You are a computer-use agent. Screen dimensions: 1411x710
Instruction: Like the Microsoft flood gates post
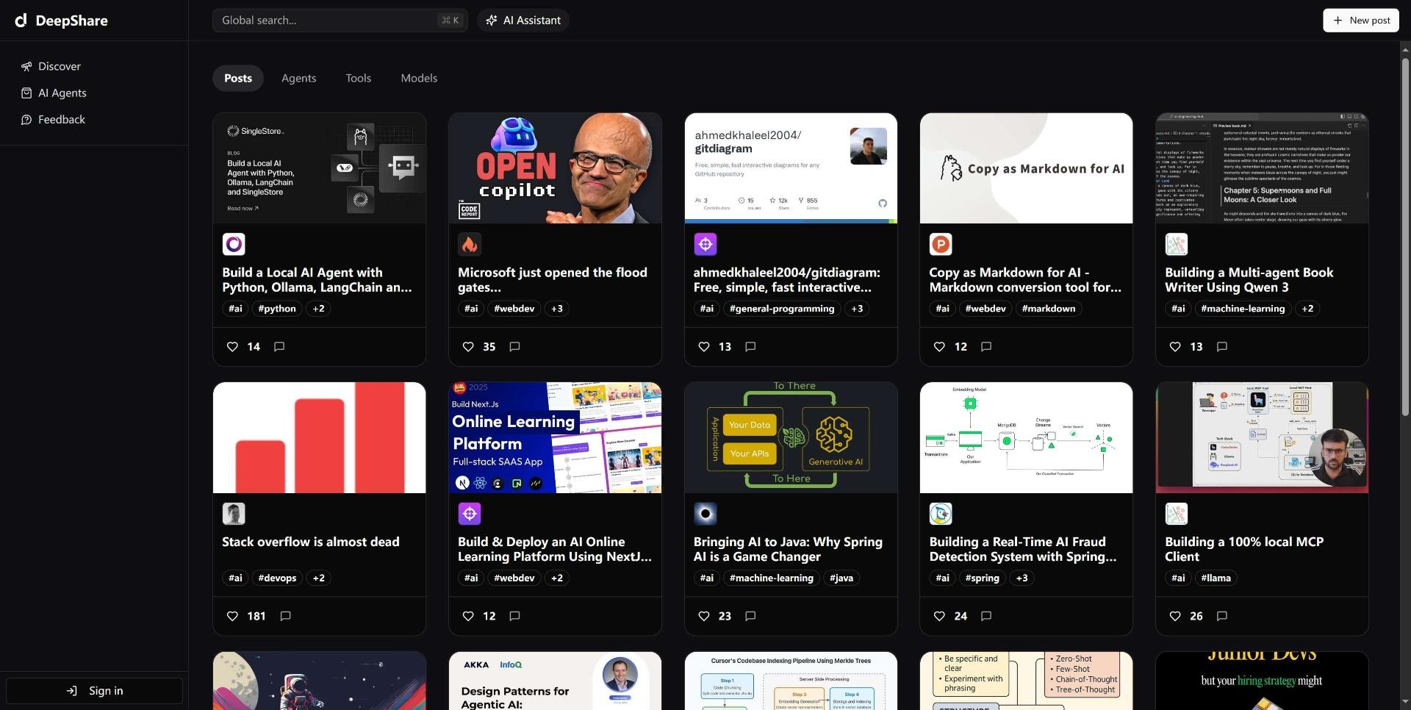pyautogui.click(x=468, y=347)
